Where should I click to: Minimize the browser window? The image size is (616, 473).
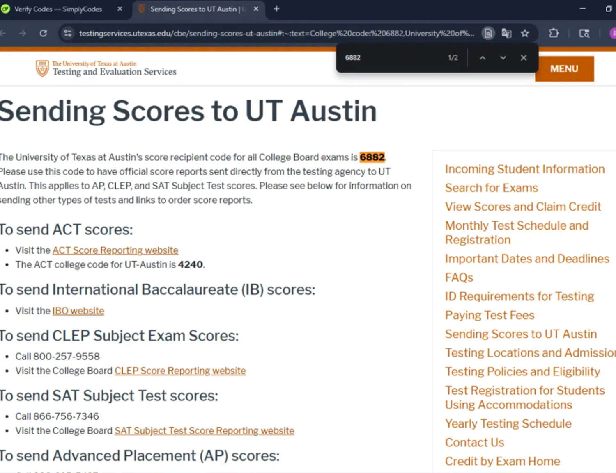pos(582,9)
